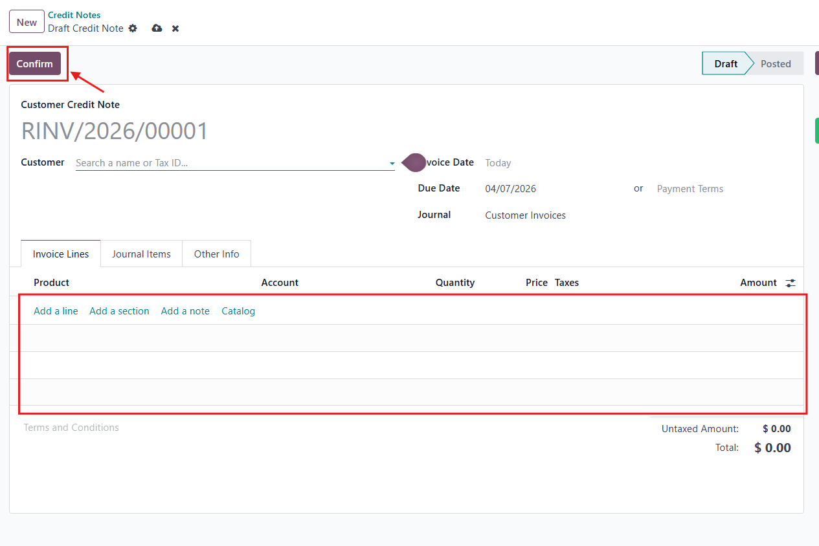Image resolution: width=819 pixels, height=546 pixels.
Task: Click Add a section link
Action: (119, 311)
